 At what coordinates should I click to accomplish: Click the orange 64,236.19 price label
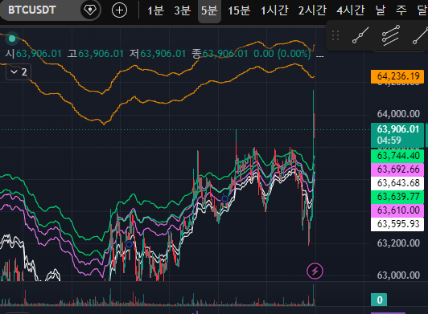[x=397, y=76]
